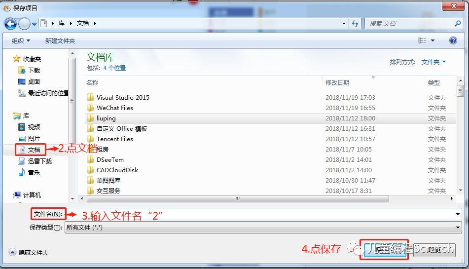Click the library icon in address bar
This screenshot has width=469, height=269.
click(x=44, y=23)
